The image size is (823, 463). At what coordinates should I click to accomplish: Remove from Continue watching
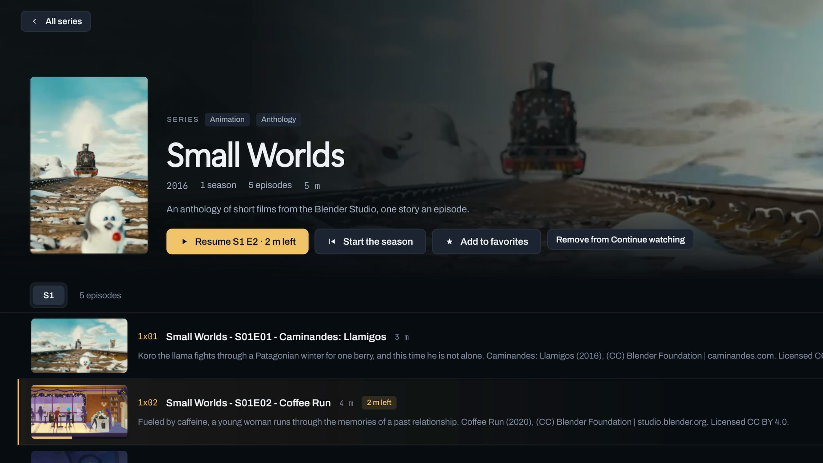[x=620, y=240]
